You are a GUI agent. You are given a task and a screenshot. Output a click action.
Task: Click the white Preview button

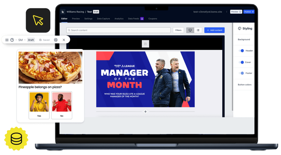click(236, 12)
